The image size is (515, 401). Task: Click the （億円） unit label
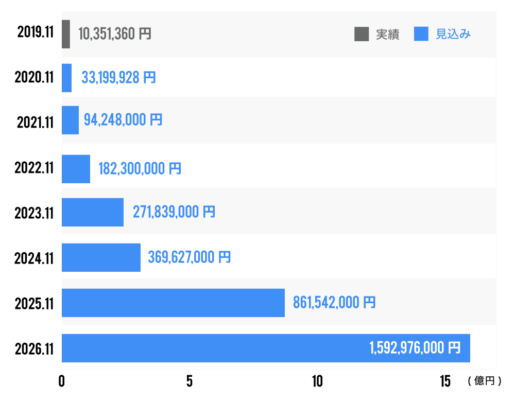pos(485,381)
